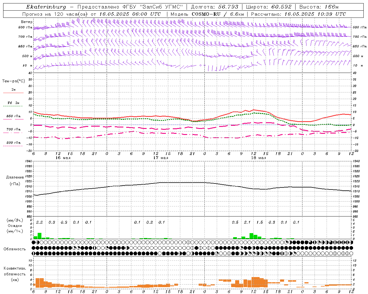Click the '(гПа)' pressure unit label
The height and width of the screenshot is (294, 368).
[x=15, y=184]
